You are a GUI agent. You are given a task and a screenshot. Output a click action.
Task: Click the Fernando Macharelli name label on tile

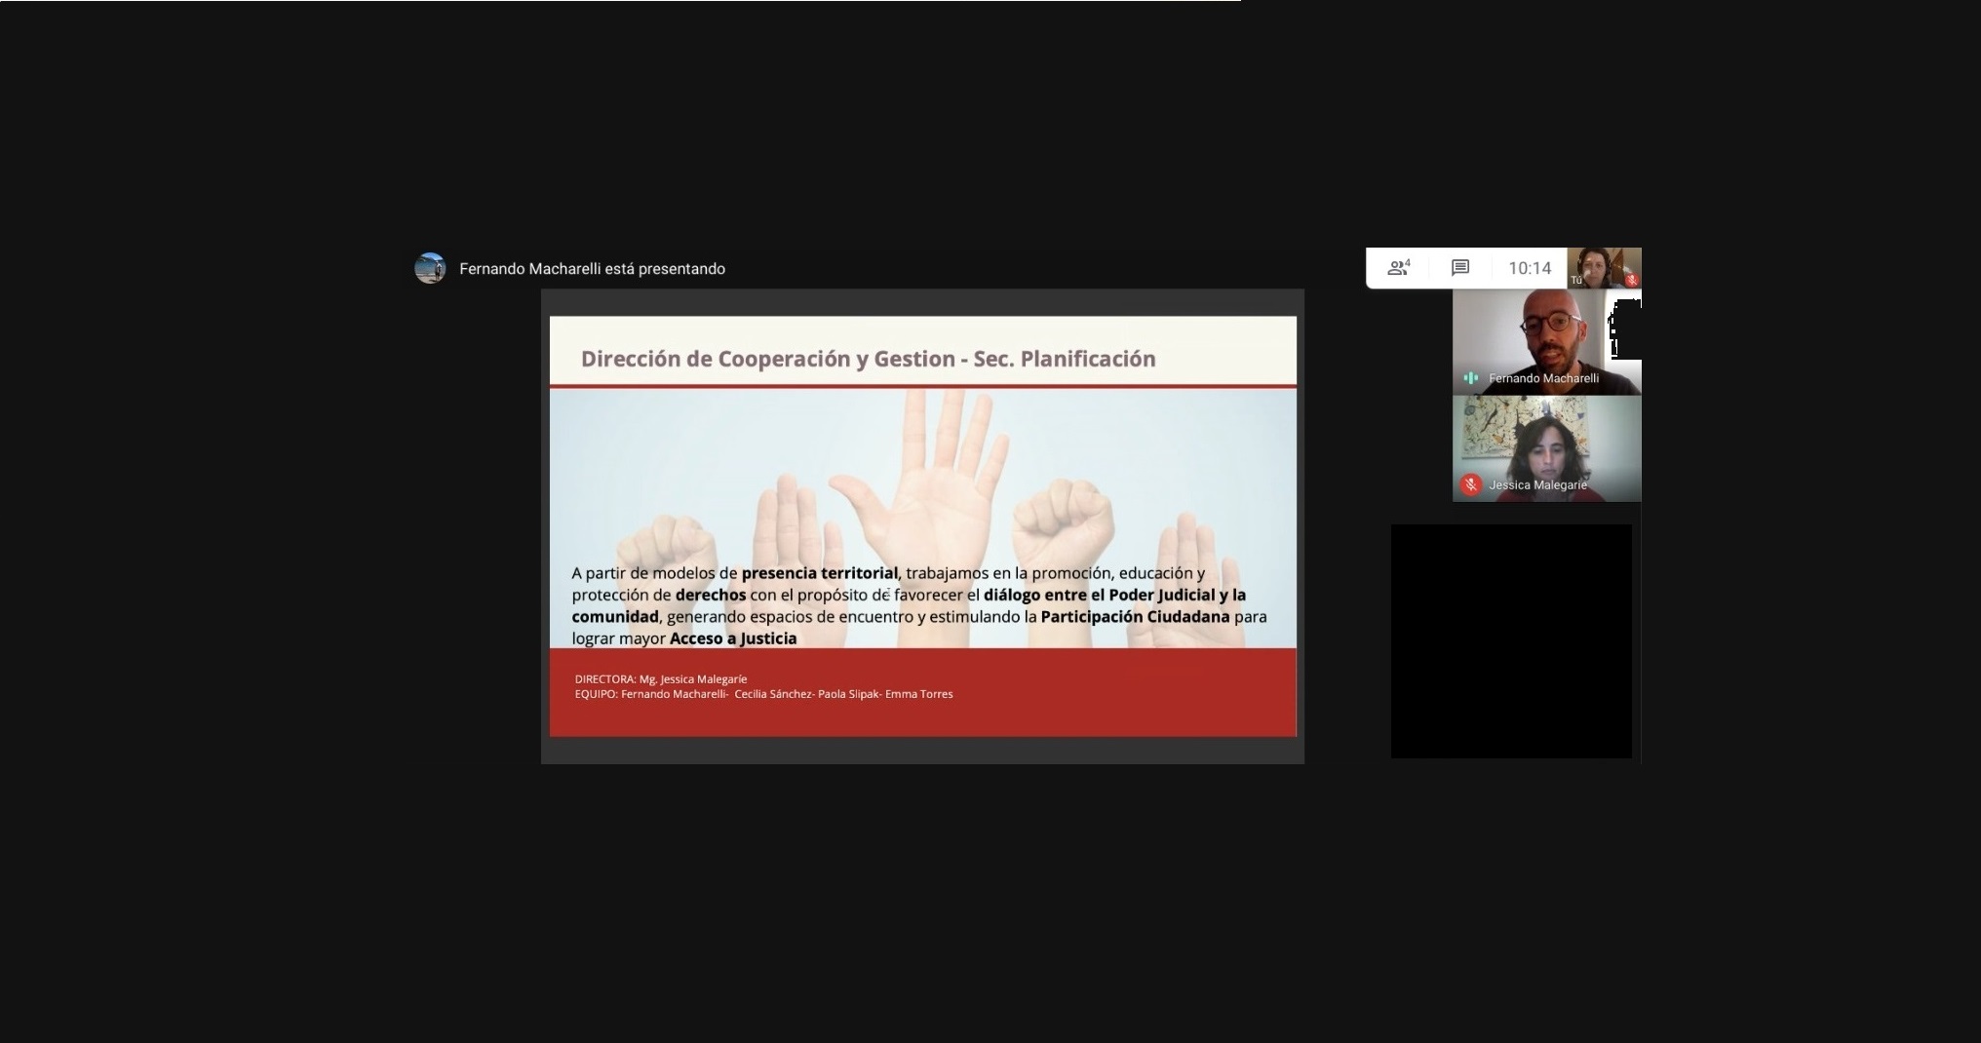(x=1543, y=378)
